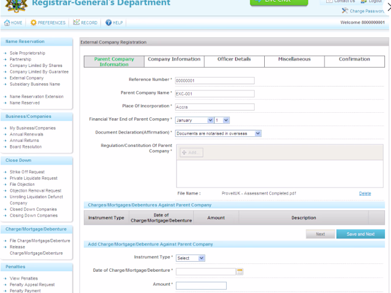Open External Company sidebar link
391x293 pixels.
point(27,78)
